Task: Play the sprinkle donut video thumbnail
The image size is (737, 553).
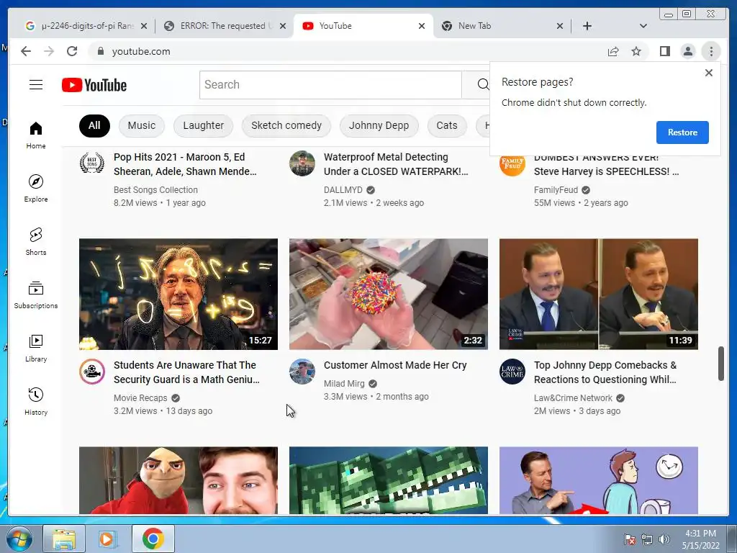Action: pos(388,294)
